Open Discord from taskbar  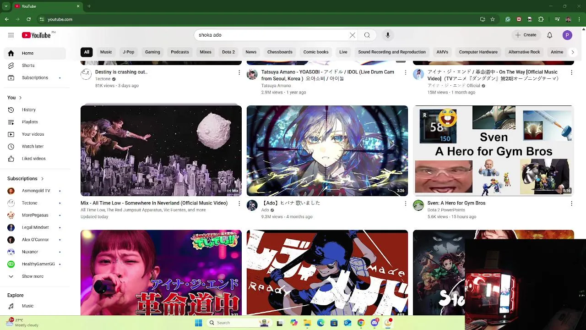pos(374,323)
